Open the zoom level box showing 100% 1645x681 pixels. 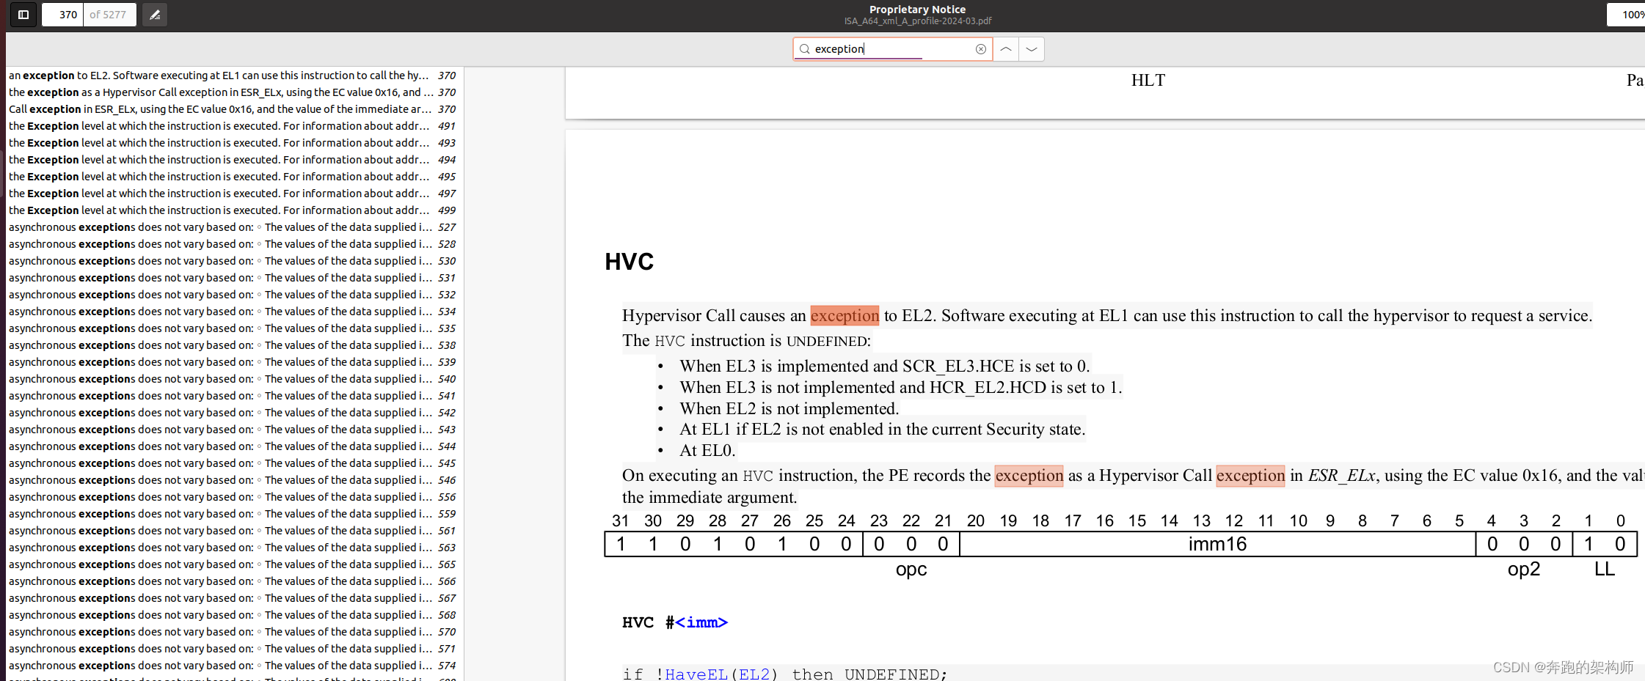point(1627,15)
